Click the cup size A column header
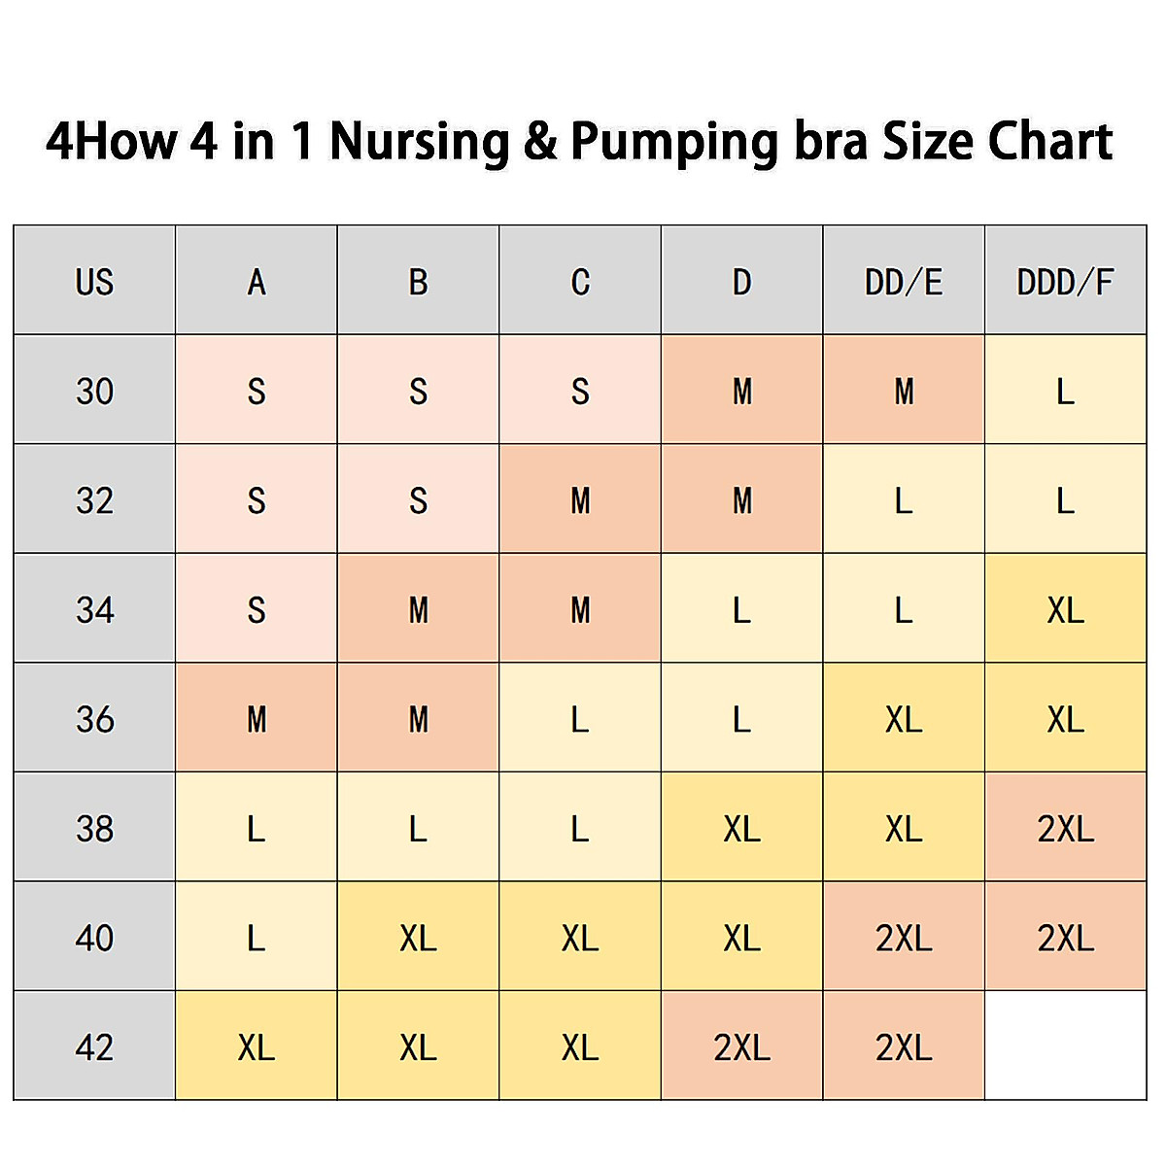This screenshot has width=1166, height=1166. coord(257,282)
